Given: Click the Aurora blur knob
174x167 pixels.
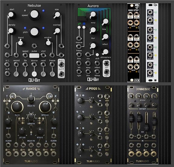Looking at the screenshot, I should point(93,30).
